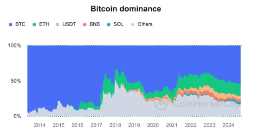Select the 2021 x-axis label
253x137 pixels.
[172, 125]
